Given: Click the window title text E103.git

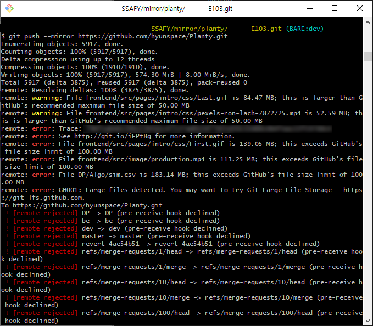Looking at the screenshot, I should coord(220,9).
